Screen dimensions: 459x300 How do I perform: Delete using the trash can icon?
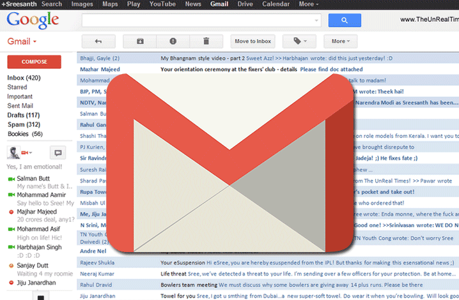pyautogui.click(x=206, y=41)
